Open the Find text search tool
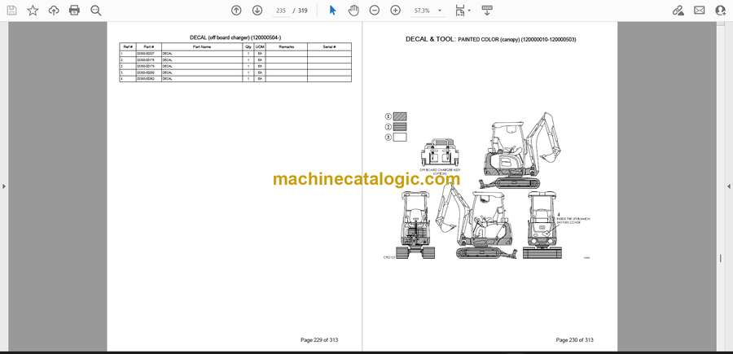Image resolution: width=733 pixels, height=354 pixels. tap(96, 11)
